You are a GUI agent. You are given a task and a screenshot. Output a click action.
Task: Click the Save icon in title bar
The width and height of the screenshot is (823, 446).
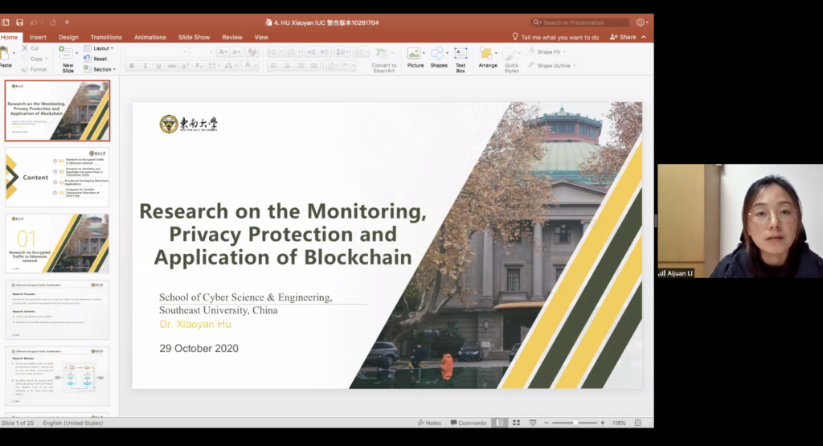[20, 23]
